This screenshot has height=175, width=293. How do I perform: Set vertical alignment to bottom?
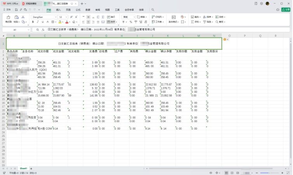[x=93, y=17]
